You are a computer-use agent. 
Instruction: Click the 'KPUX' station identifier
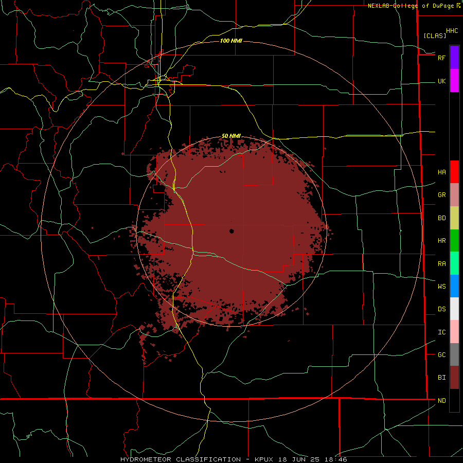click(x=264, y=459)
